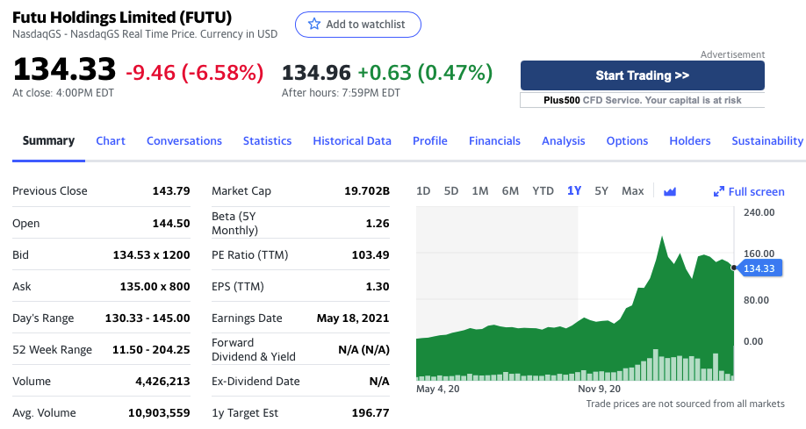
Task: Click the Market Cap value 19.702B
Action: click(x=367, y=190)
